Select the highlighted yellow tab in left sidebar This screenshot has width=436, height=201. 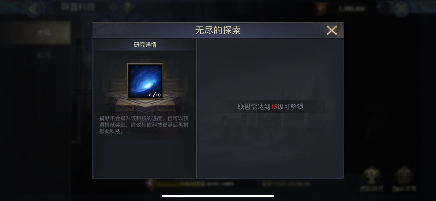click(39, 33)
